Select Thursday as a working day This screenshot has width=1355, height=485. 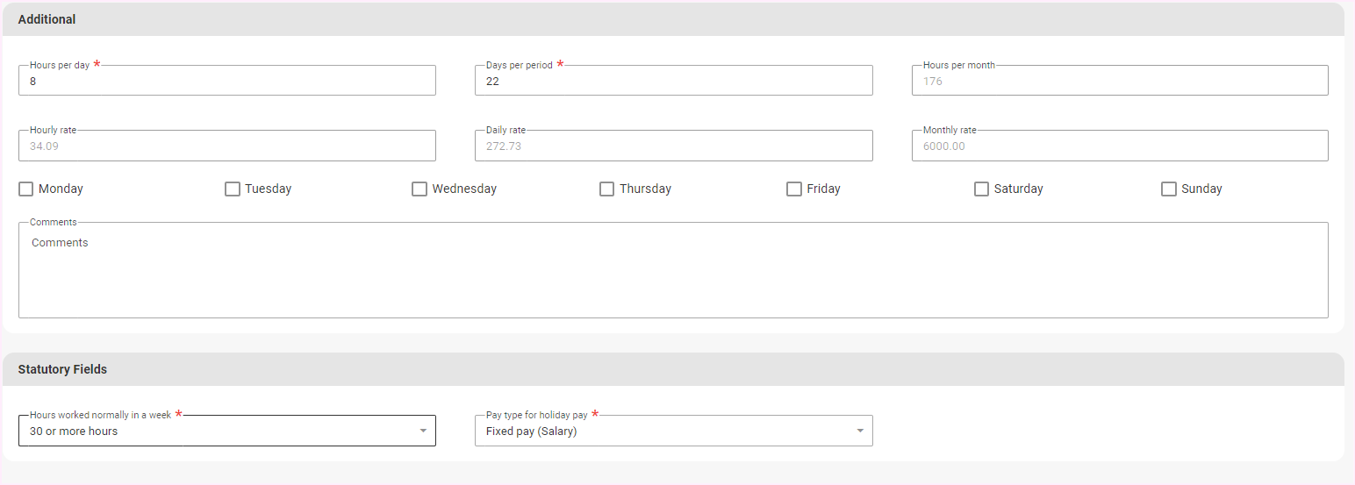coord(606,189)
